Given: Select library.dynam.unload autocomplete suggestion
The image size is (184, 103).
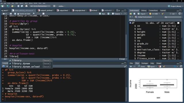Looking at the screenshot, I should (30, 67).
